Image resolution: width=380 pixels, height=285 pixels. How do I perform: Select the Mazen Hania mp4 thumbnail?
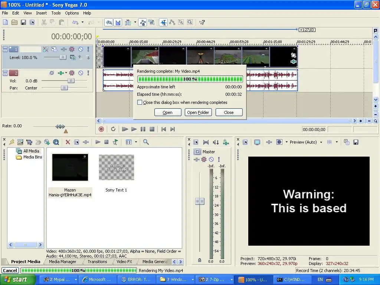click(x=70, y=167)
